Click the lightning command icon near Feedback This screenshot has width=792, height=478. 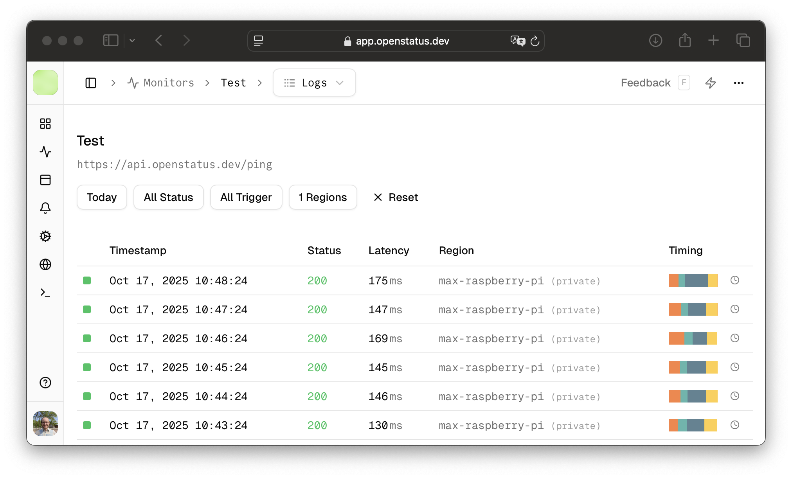coord(711,83)
